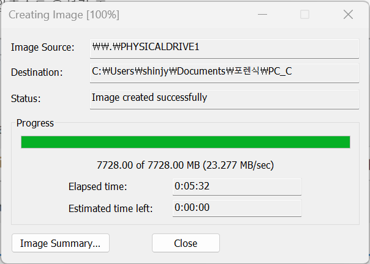Click the 7728.00 of 7728.00 MB text
Viewport: 370px width, 264px height.
(x=148, y=165)
